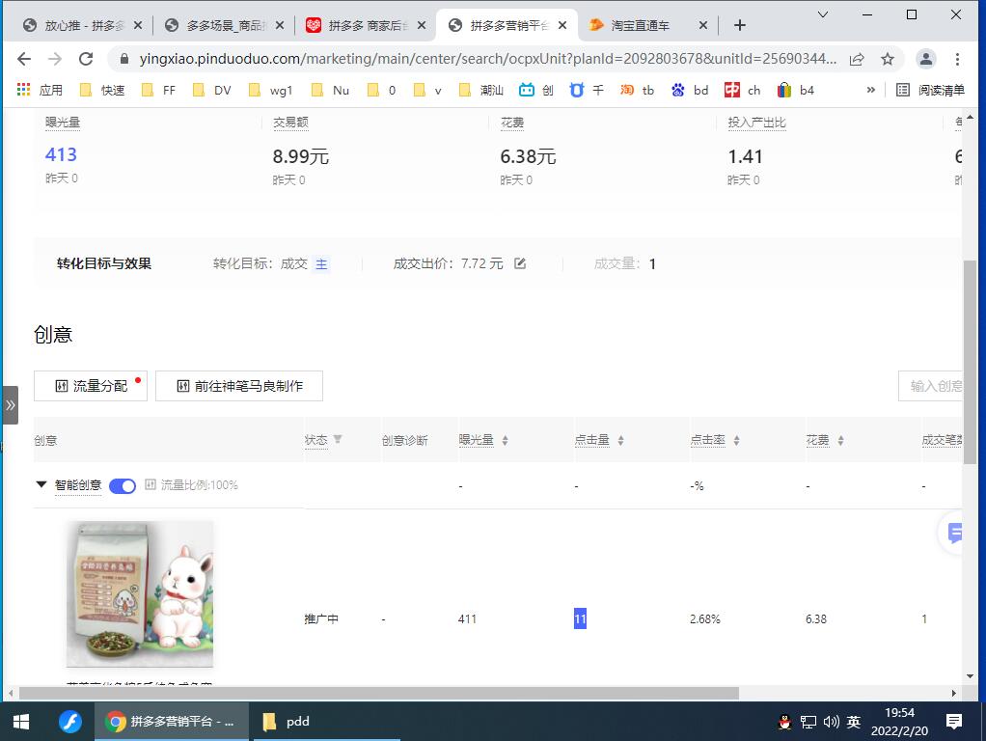The width and height of the screenshot is (986, 741).
Task: Sort by 花费 column arrows
Action: pos(840,440)
